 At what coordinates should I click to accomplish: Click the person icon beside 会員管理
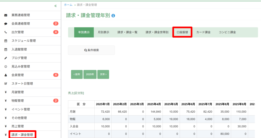(x=6, y=75)
